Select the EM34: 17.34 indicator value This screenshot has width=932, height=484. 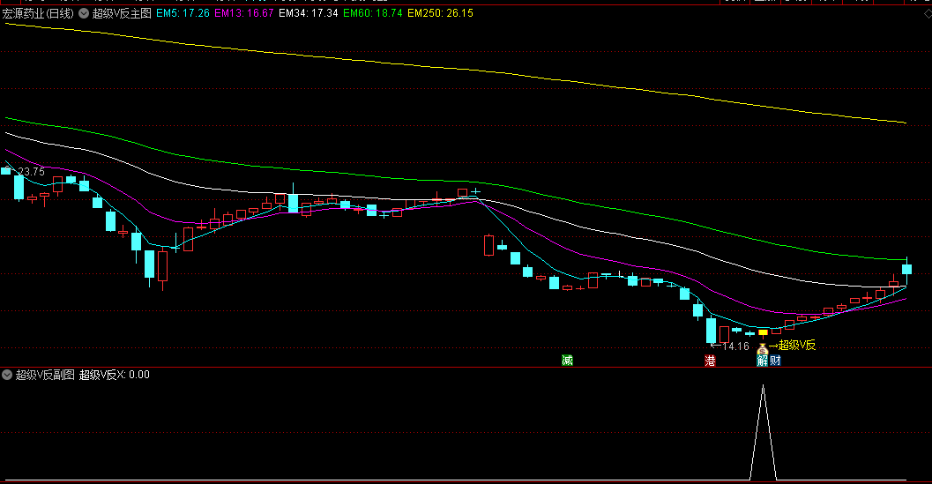(x=309, y=13)
